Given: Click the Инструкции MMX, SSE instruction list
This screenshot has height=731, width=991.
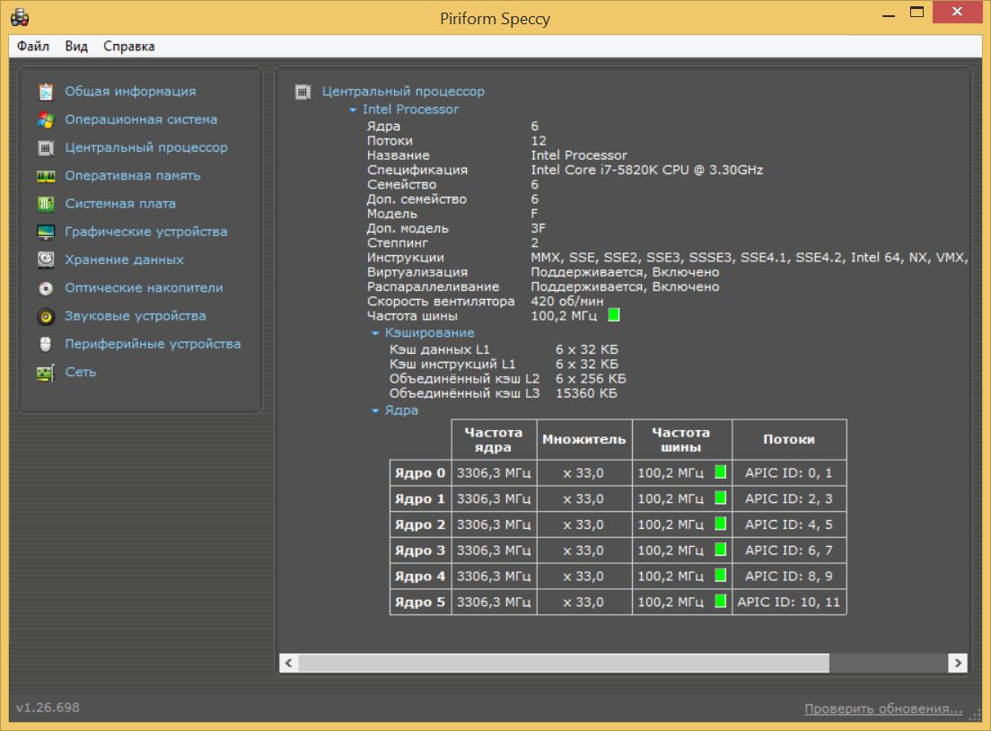Looking at the screenshot, I should point(749,258).
